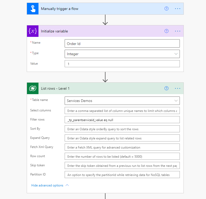
Task: Click the Select columns input field
Action: pos(122,111)
